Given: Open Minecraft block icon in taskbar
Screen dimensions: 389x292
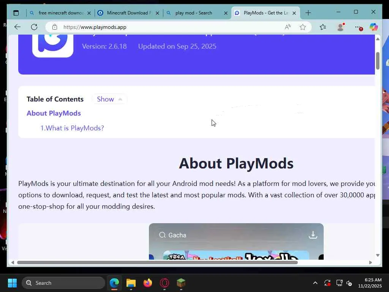Looking at the screenshot, I should [181, 283].
